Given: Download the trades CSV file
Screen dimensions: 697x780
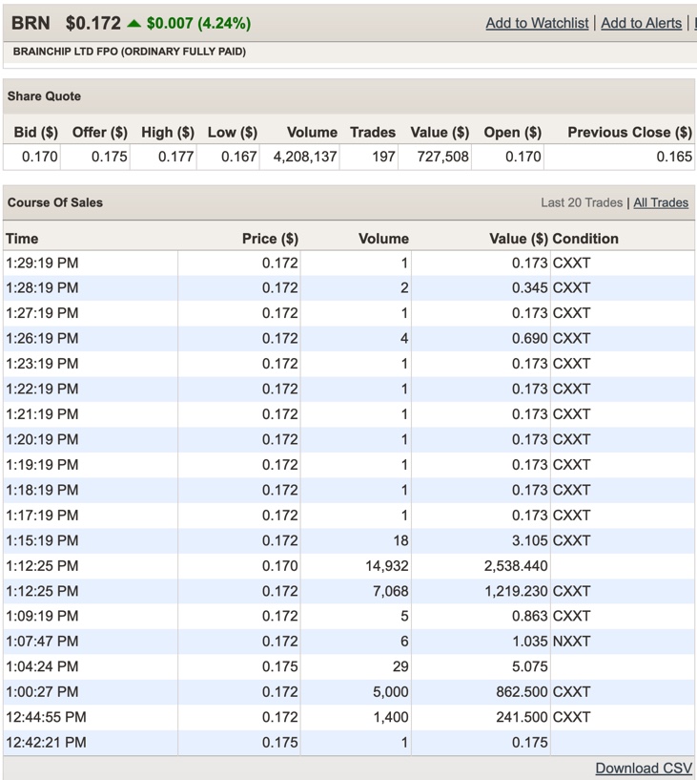Looking at the screenshot, I should (x=644, y=768).
